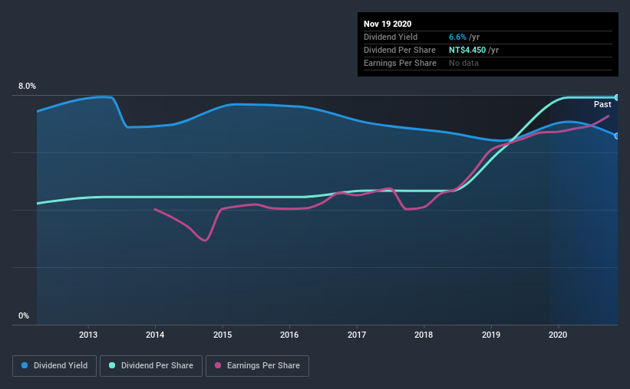
Task: Click the 'Past' label on the chart
Action: coord(602,104)
